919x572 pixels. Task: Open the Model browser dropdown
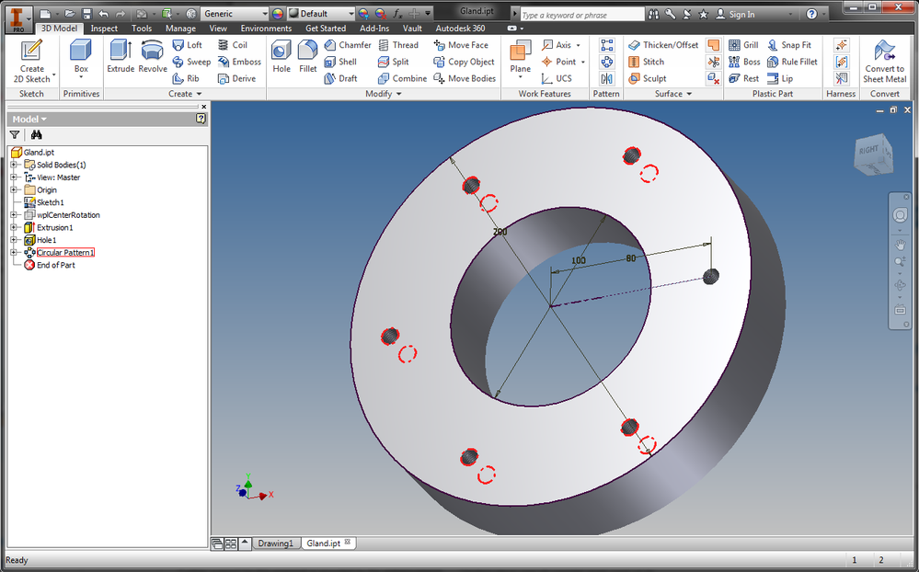point(29,119)
